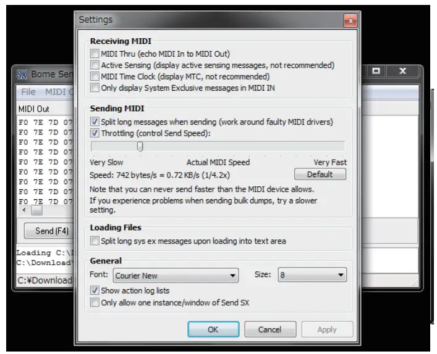The width and height of the screenshot is (437, 354).
Task: Click the MIDI Out label
Action: click(x=34, y=109)
